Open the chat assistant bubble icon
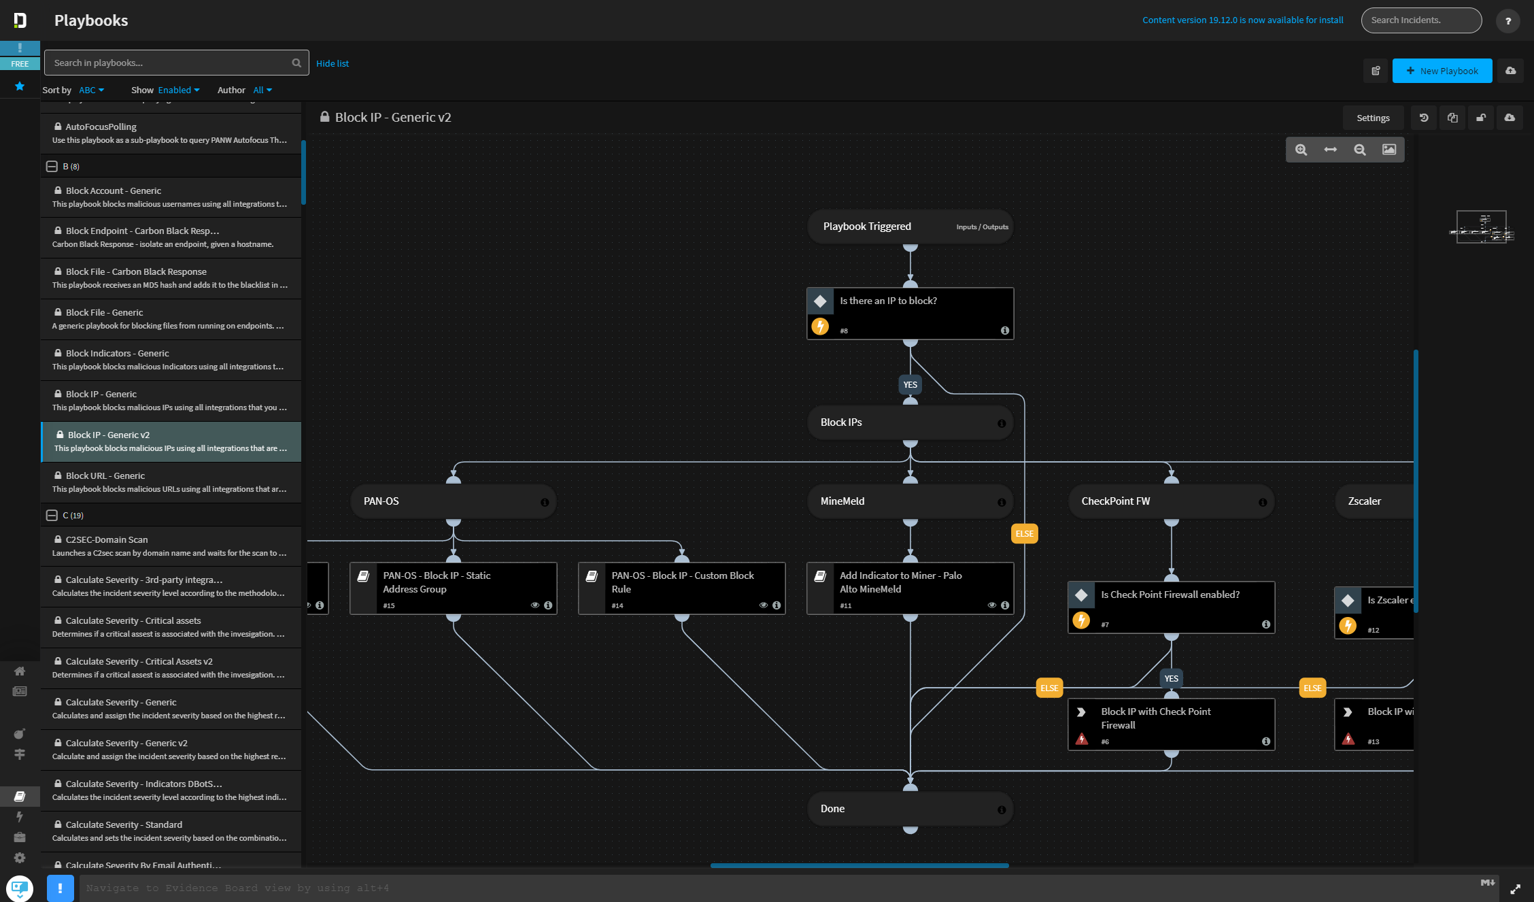 coord(20,888)
